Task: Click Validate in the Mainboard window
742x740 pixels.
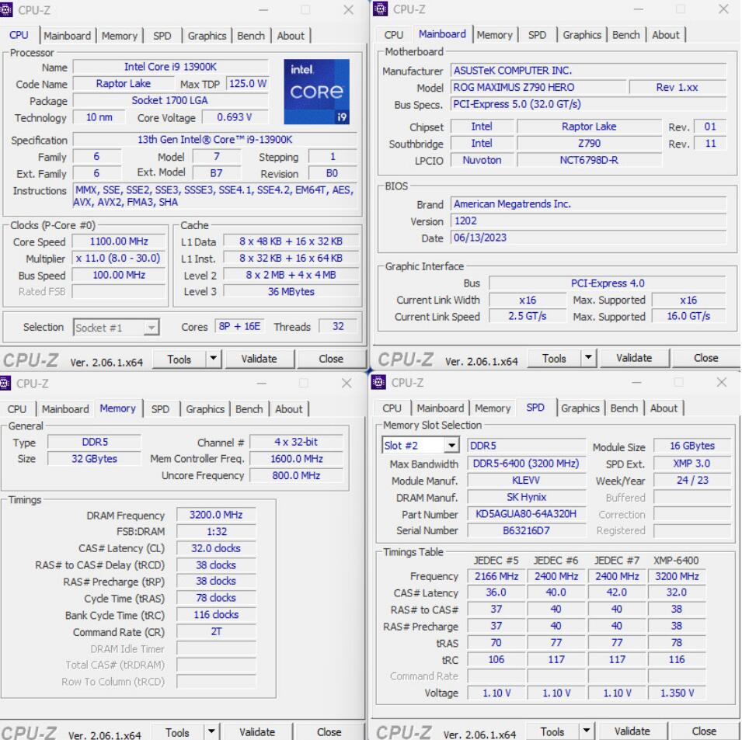Action: point(634,358)
